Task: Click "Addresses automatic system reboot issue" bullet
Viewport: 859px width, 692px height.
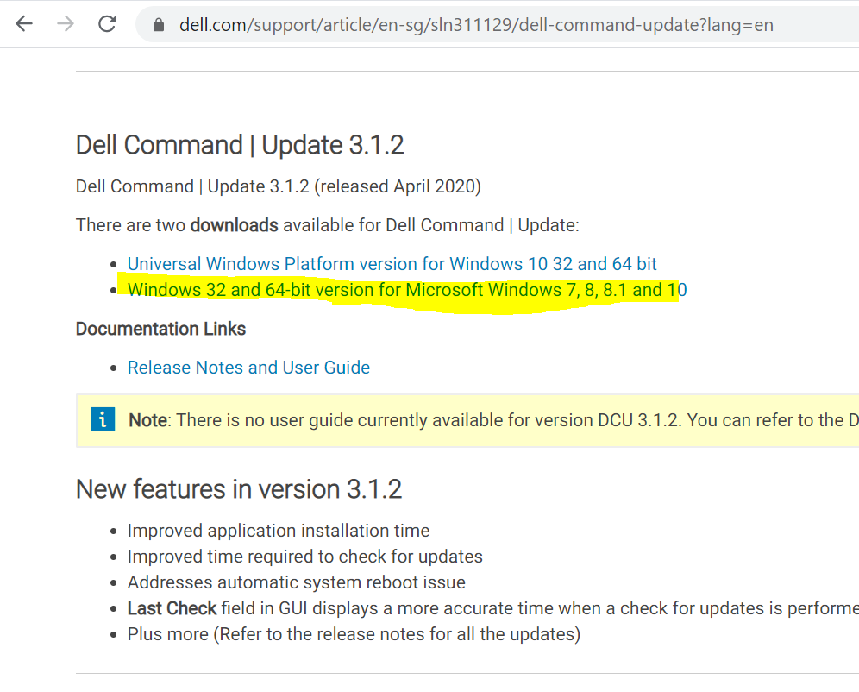Action: [296, 582]
